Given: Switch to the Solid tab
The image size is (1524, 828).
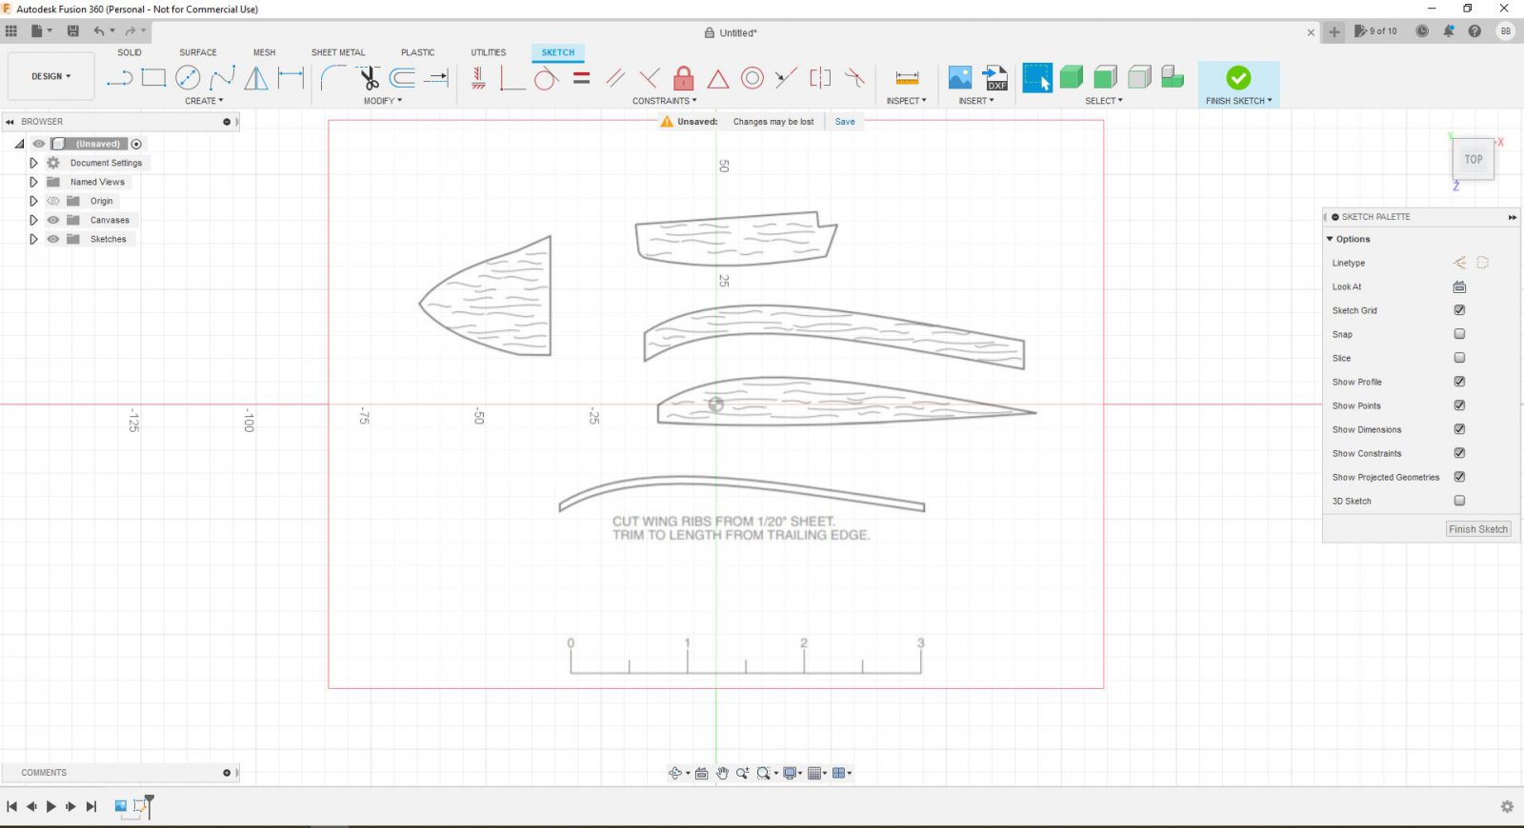Looking at the screenshot, I should click(130, 52).
